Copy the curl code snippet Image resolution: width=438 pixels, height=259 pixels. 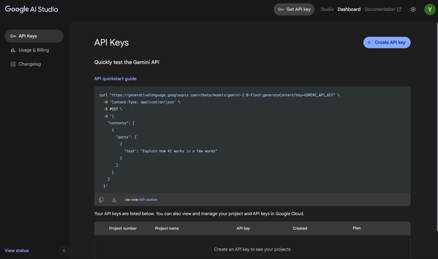point(101,200)
